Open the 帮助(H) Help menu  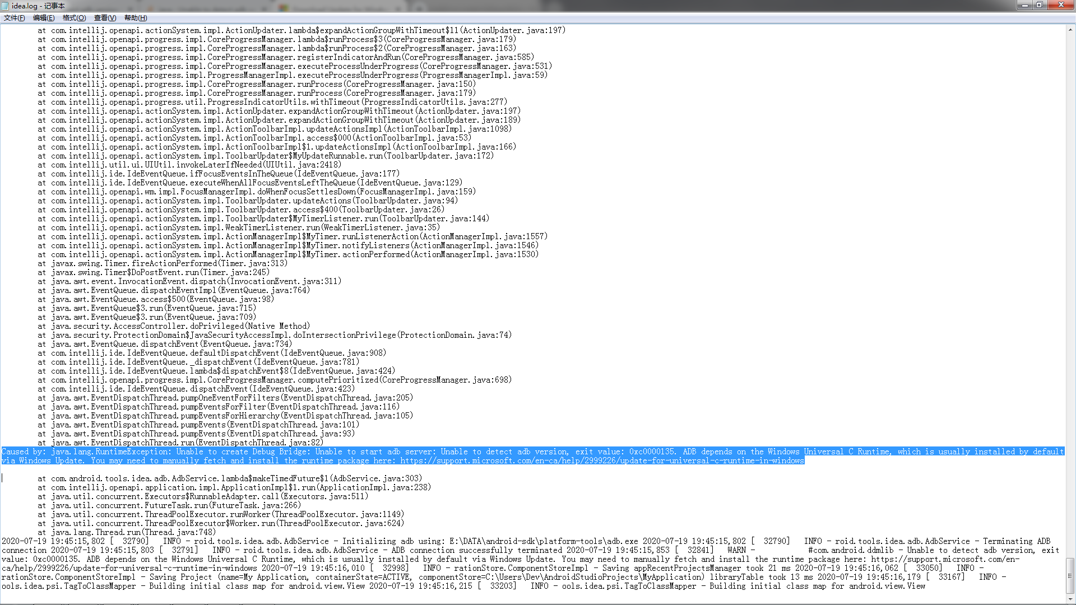point(135,18)
